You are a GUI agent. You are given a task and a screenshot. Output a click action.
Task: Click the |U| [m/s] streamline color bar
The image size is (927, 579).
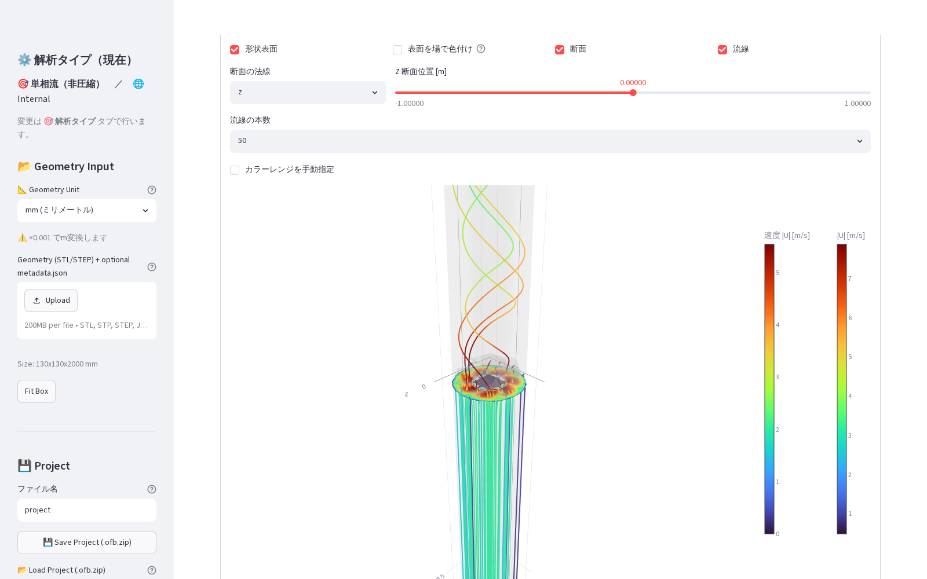842,389
